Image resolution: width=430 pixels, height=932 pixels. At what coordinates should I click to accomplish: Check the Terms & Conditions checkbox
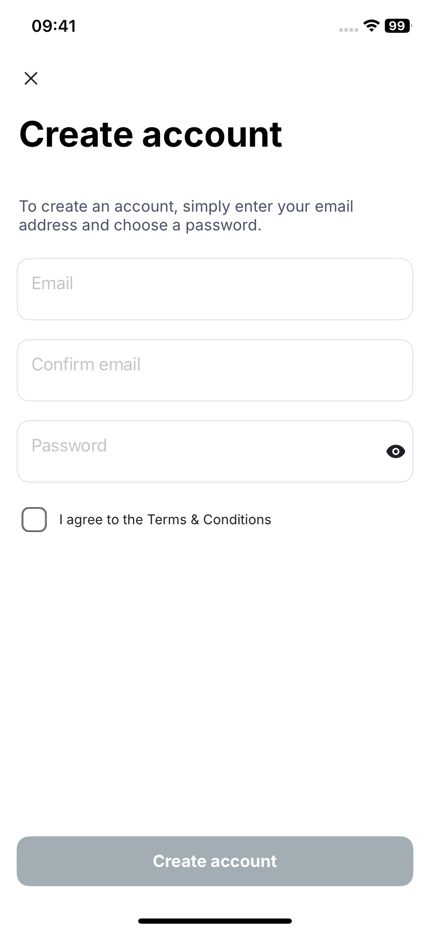[x=34, y=520]
